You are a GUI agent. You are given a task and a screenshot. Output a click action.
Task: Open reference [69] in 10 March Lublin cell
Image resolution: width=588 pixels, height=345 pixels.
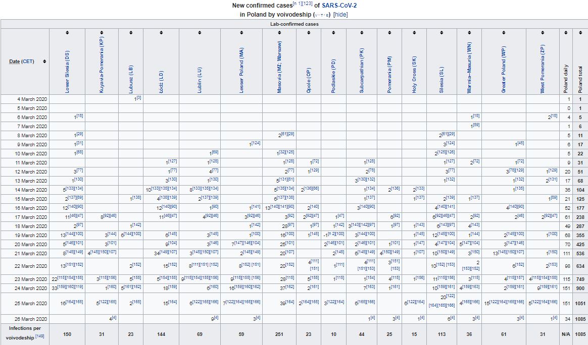(215, 152)
